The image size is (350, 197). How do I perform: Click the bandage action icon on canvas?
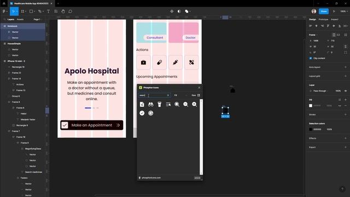pos(191,62)
